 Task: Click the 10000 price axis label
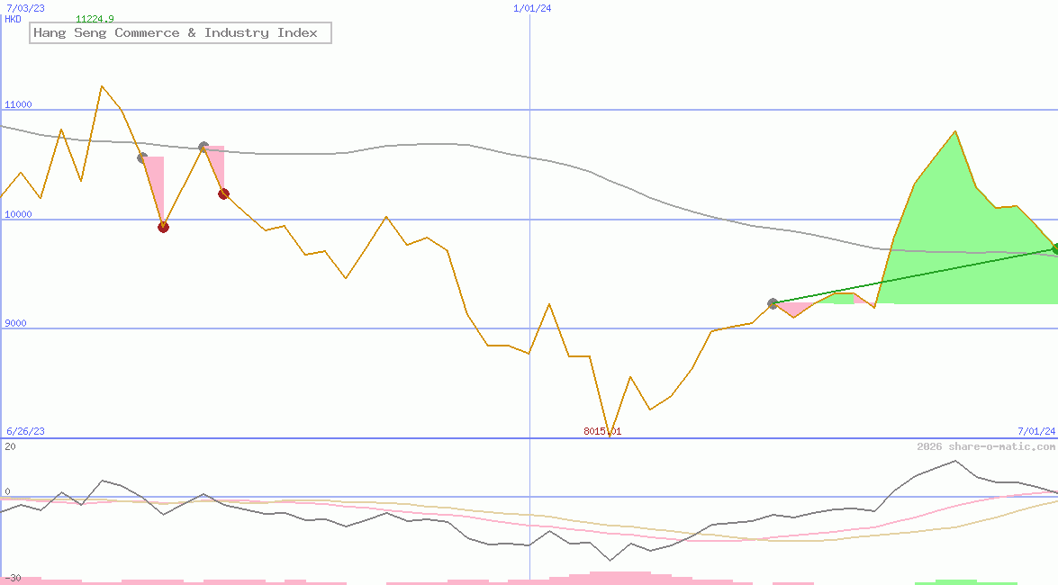point(18,214)
